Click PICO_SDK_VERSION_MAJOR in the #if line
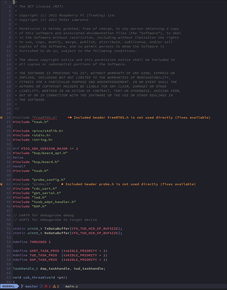This screenshot has height=290, width=227. (44, 149)
